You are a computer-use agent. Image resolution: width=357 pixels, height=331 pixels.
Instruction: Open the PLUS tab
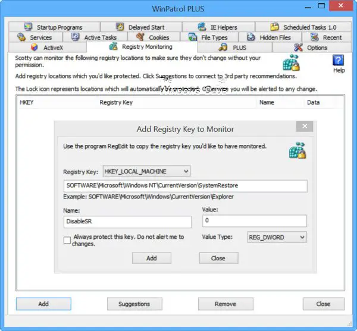[235, 48]
